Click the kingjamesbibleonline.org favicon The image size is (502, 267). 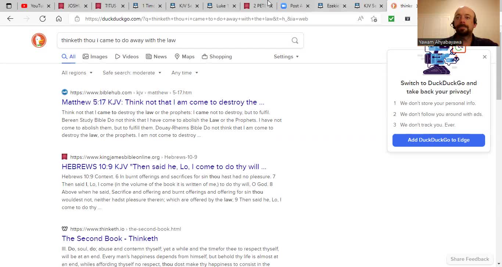(x=65, y=157)
